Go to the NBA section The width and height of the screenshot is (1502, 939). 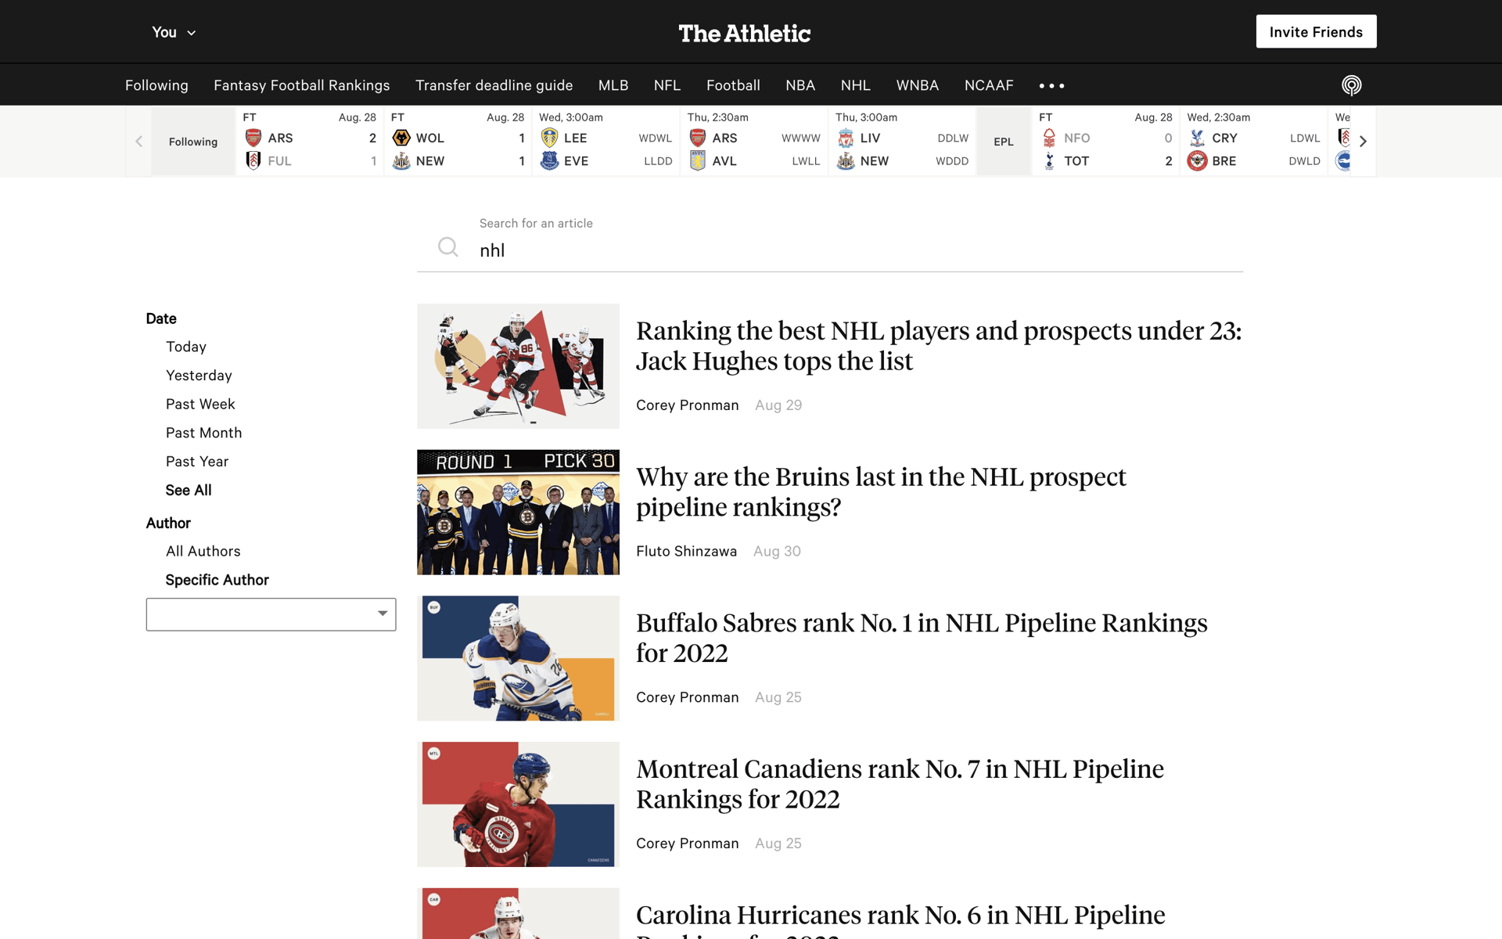coord(800,85)
